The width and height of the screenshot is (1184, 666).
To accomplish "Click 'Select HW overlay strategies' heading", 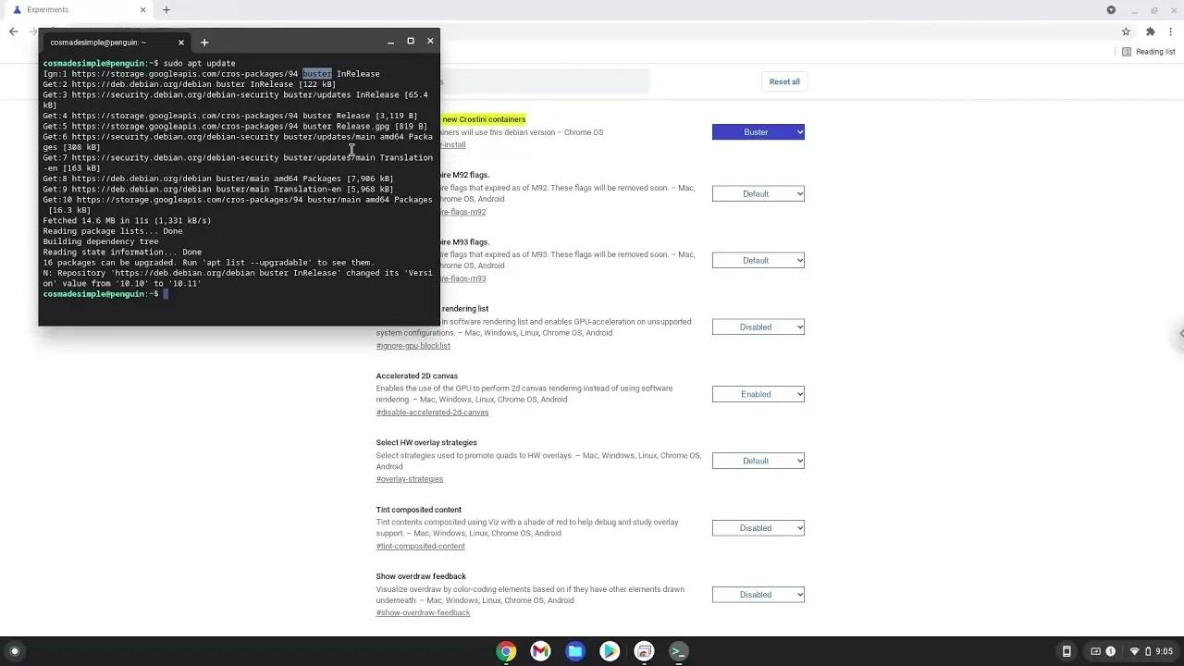I will point(426,442).
